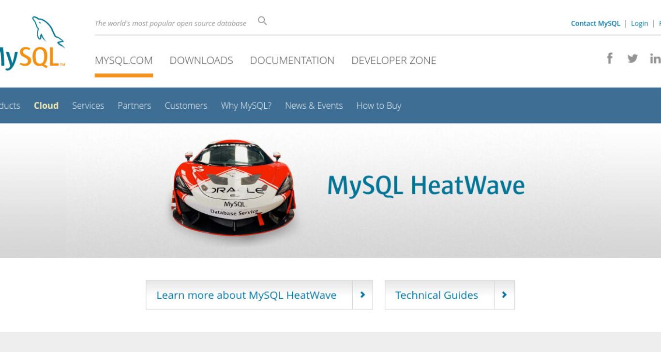Click the Login link
The width and height of the screenshot is (661, 352).
[639, 23]
